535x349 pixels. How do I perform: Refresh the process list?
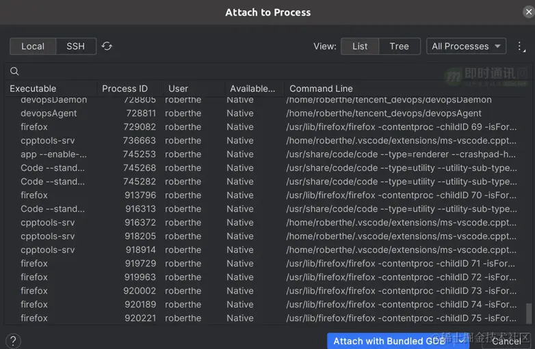[x=107, y=46]
